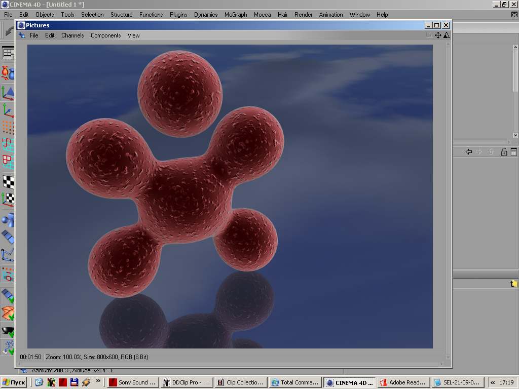
Task: Expand hidden system tray icons arrow
Action: click(493, 382)
